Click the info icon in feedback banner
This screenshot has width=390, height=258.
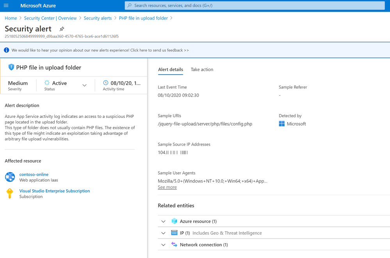[x=7, y=50]
